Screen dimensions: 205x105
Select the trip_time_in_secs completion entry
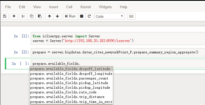(x=71, y=102)
